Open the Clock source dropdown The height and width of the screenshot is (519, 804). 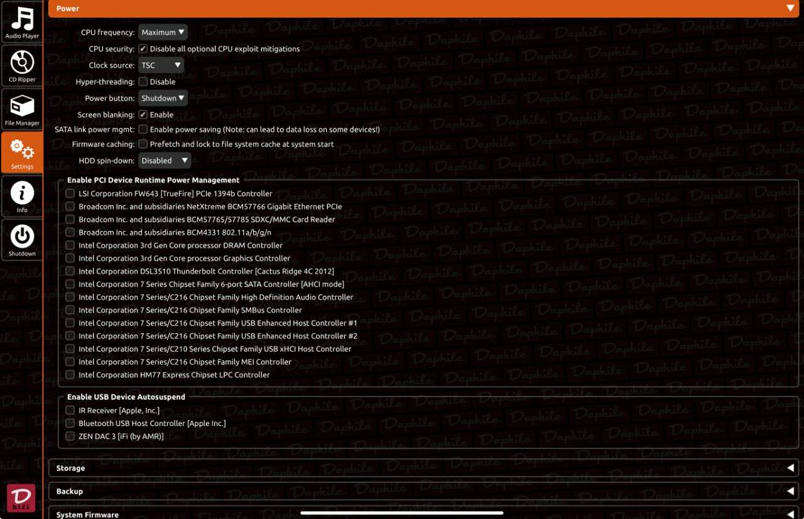(161, 65)
